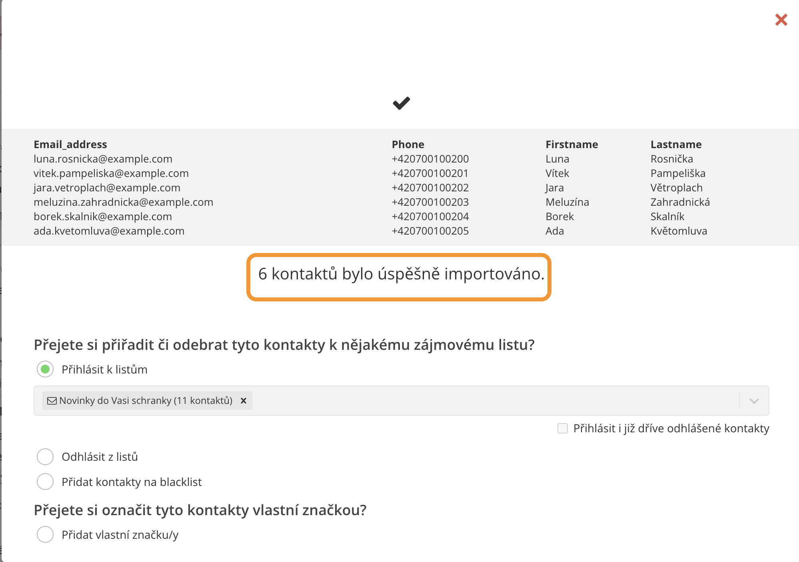The height and width of the screenshot is (562, 799).
Task: Choose the Odhlásit z listů option
Action: [45, 457]
